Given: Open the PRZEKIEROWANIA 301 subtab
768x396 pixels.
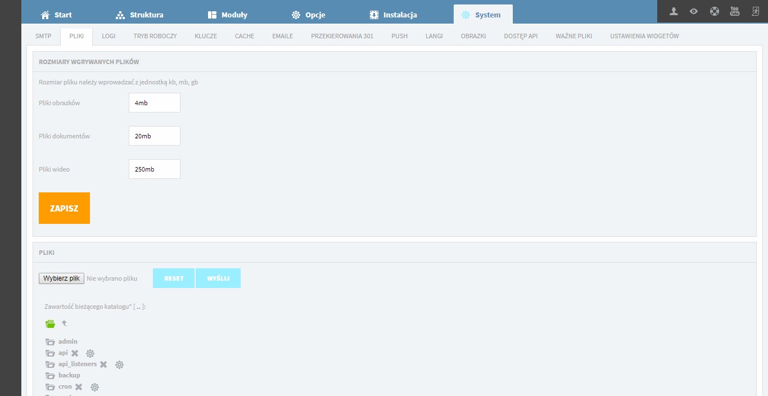Looking at the screenshot, I should pyautogui.click(x=342, y=36).
